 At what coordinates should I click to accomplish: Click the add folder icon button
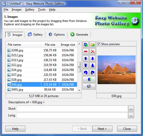[x=92, y=45]
